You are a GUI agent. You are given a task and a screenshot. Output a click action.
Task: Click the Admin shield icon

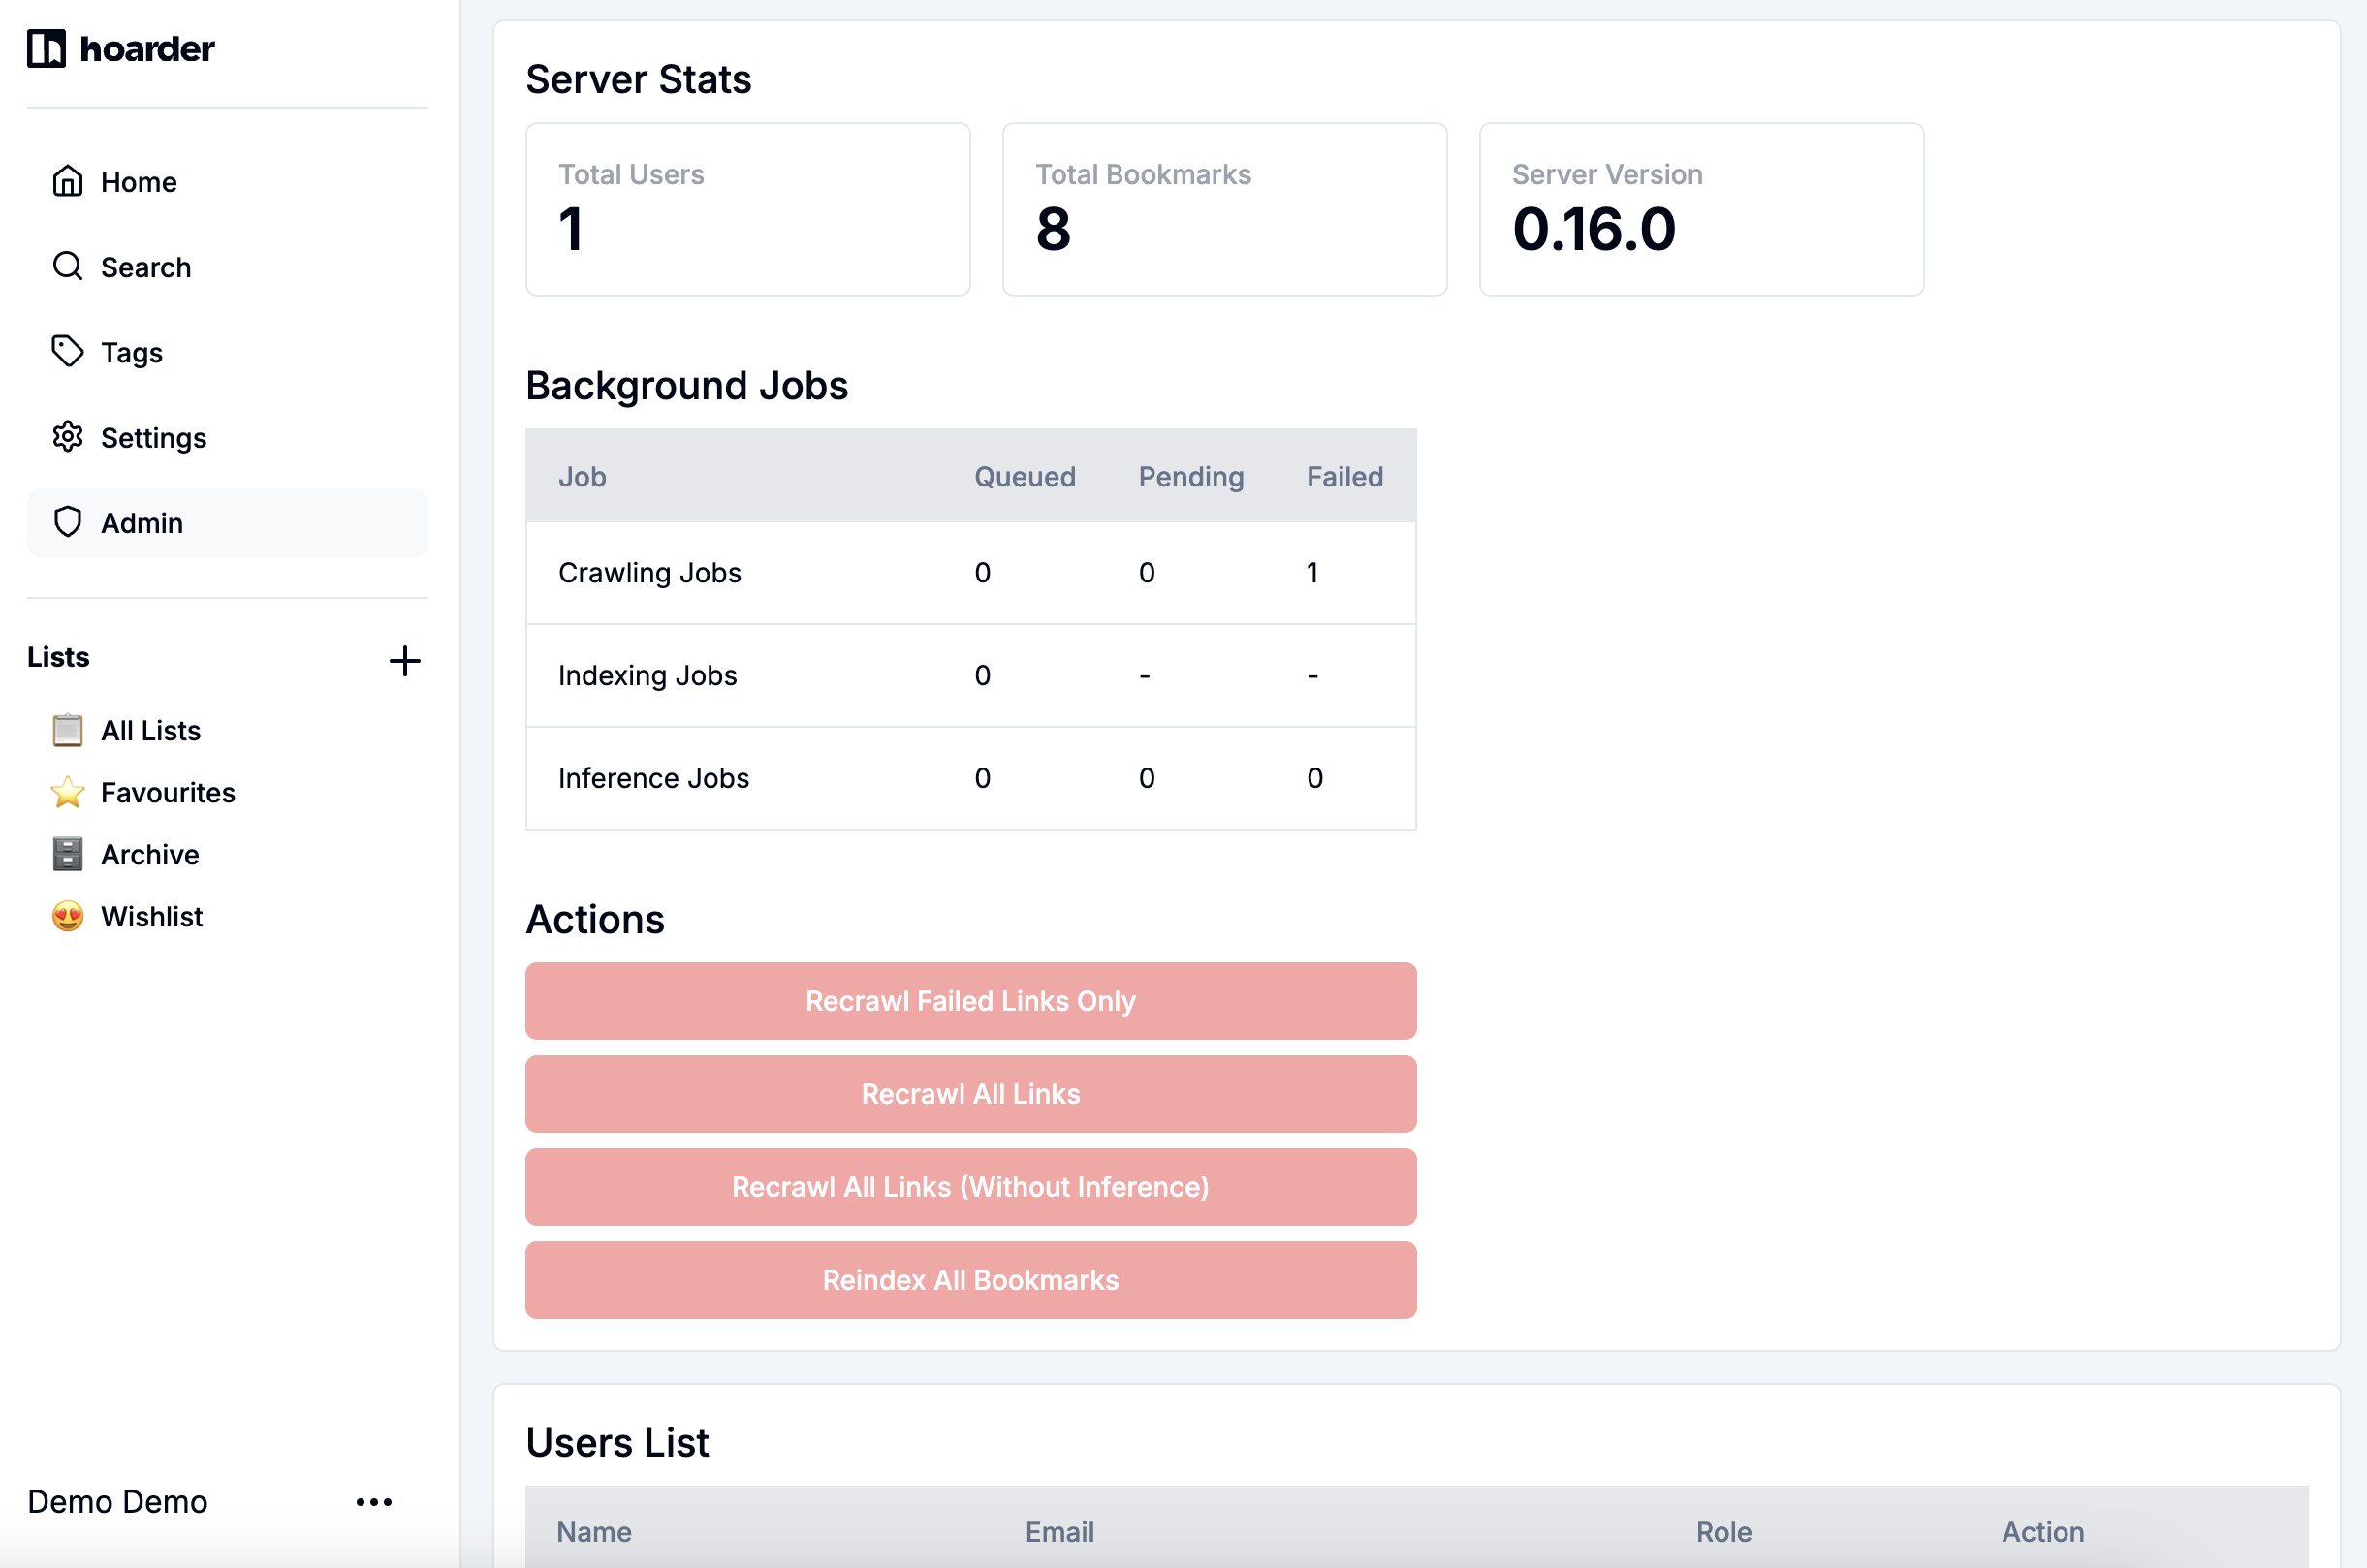click(67, 522)
